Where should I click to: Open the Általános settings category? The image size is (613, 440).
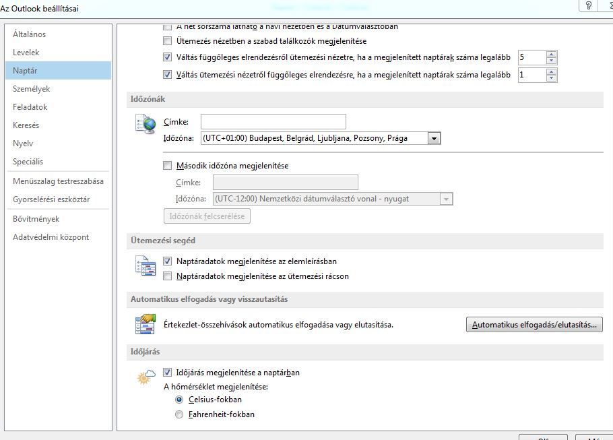tap(59, 34)
